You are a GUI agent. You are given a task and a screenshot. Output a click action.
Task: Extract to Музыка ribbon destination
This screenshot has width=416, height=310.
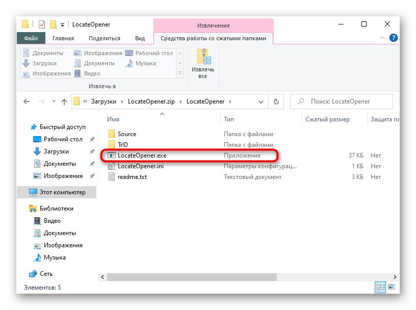(x=141, y=63)
